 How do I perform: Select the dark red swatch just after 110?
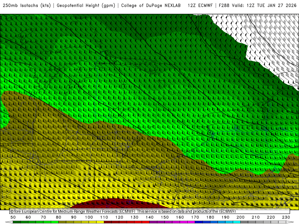[108, 222]
